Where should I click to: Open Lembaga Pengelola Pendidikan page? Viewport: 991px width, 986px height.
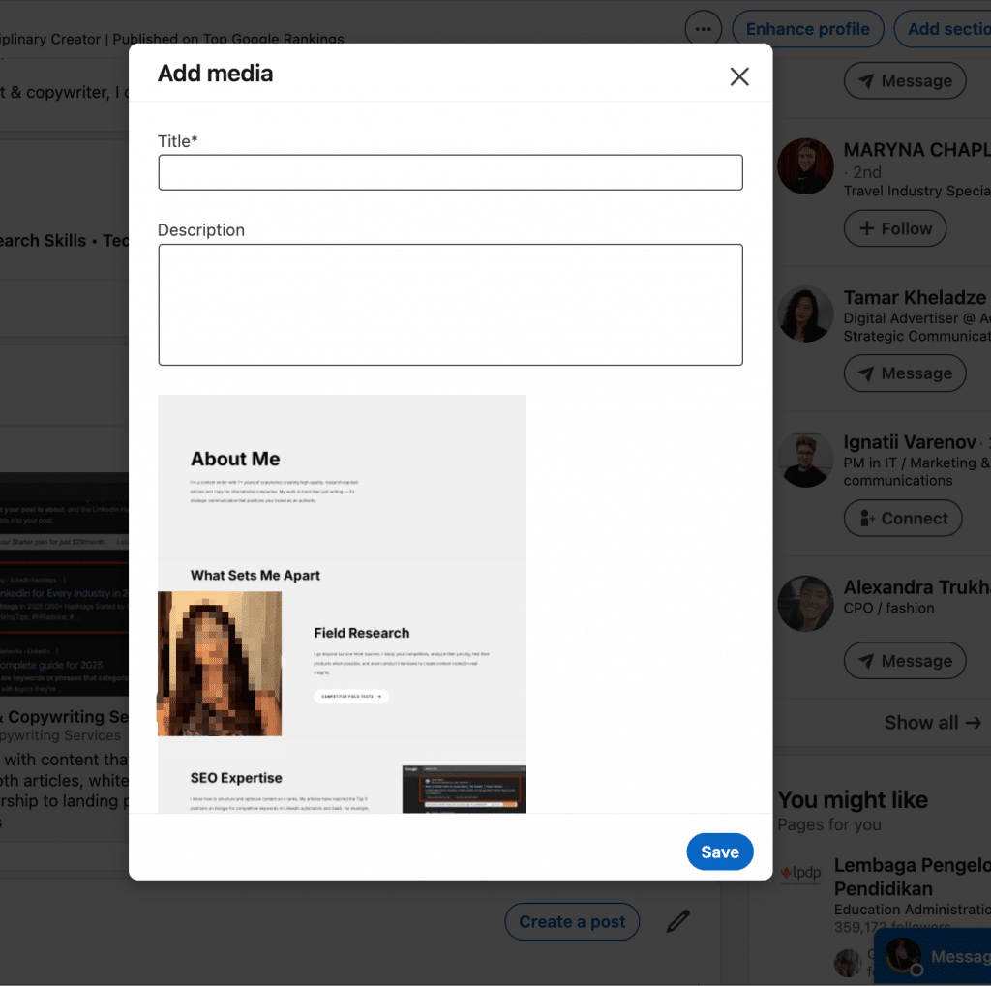point(914,877)
